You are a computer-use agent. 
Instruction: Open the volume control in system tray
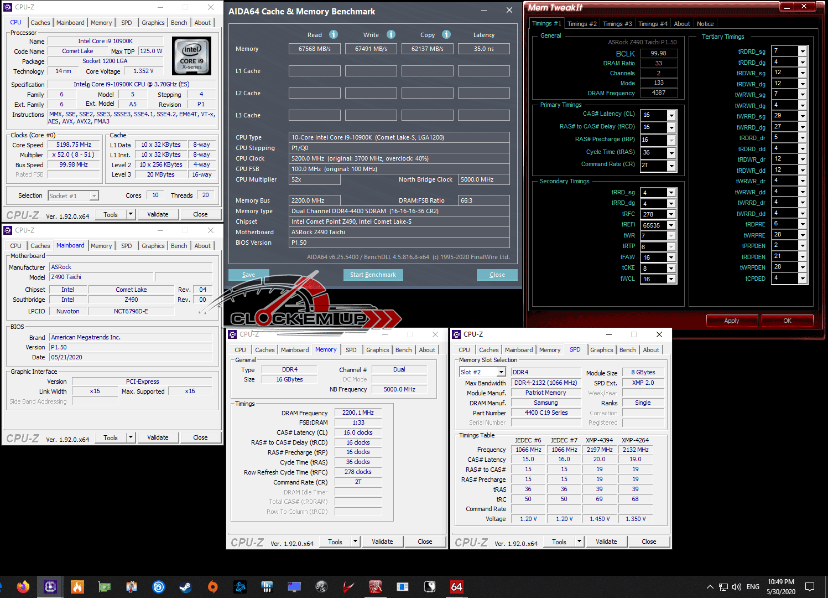(x=737, y=587)
